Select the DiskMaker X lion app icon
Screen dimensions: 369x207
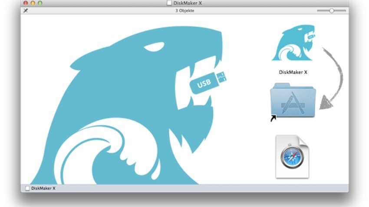tap(293, 43)
